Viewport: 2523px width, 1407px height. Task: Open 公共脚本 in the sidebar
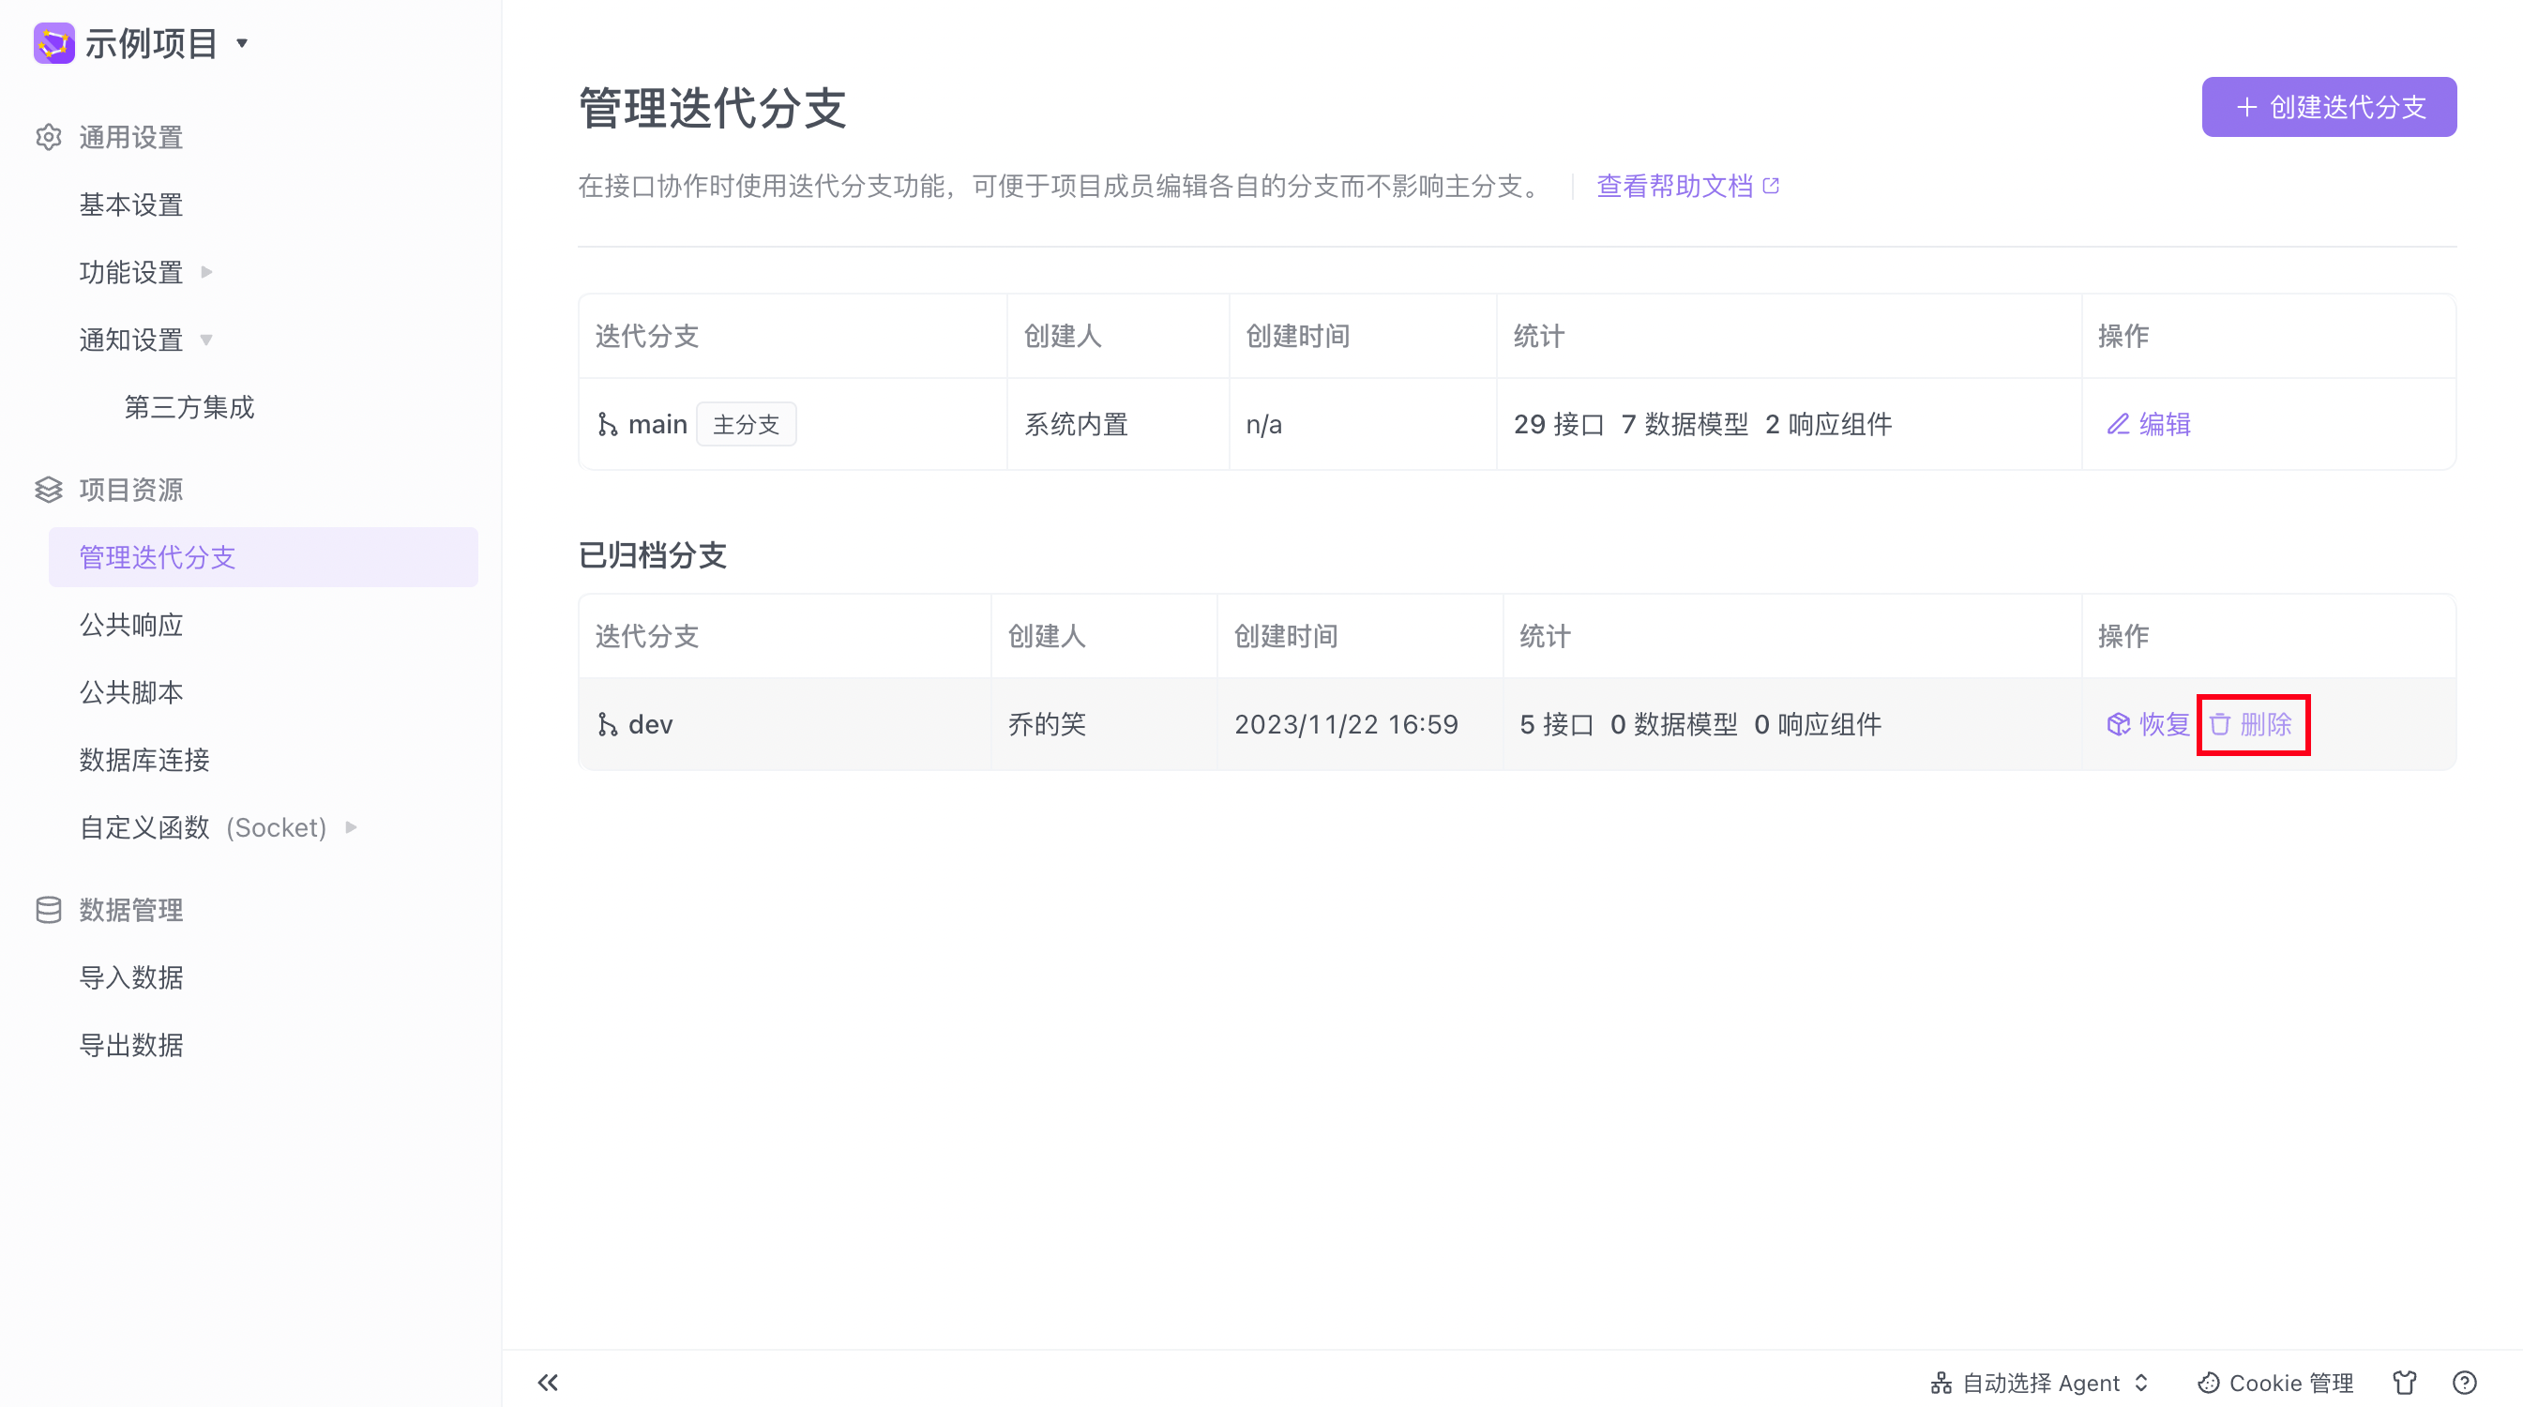[131, 691]
